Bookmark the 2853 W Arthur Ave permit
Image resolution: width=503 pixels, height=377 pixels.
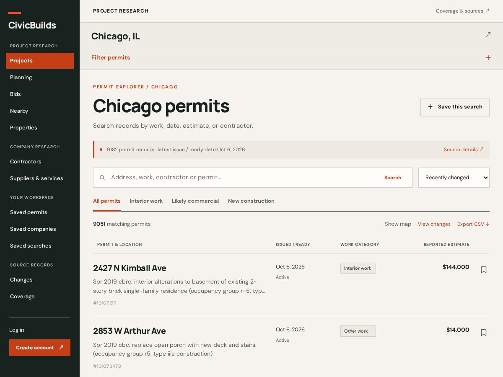(484, 333)
